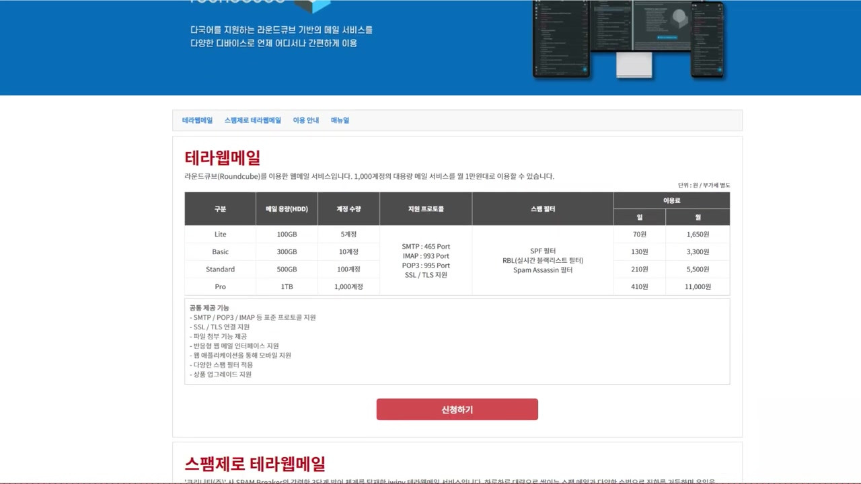Click the 5계정 account count cell
This screenshot has height=484, width=861.
tap(348, 234)
